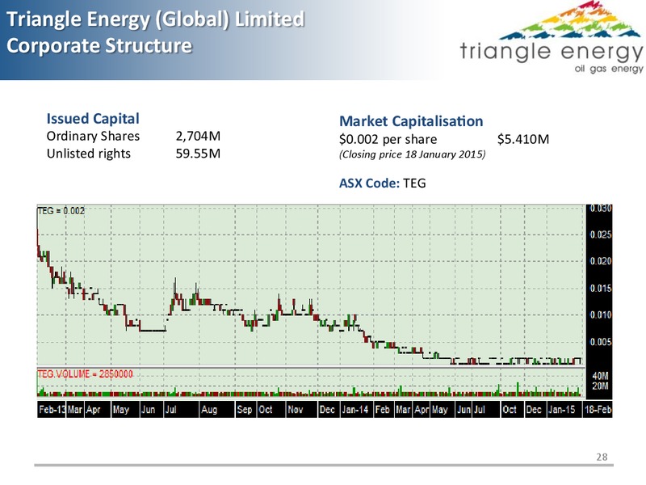Click the 'Oct' label next to Sep
Screen dimensions: 646x485
point(266,410)
